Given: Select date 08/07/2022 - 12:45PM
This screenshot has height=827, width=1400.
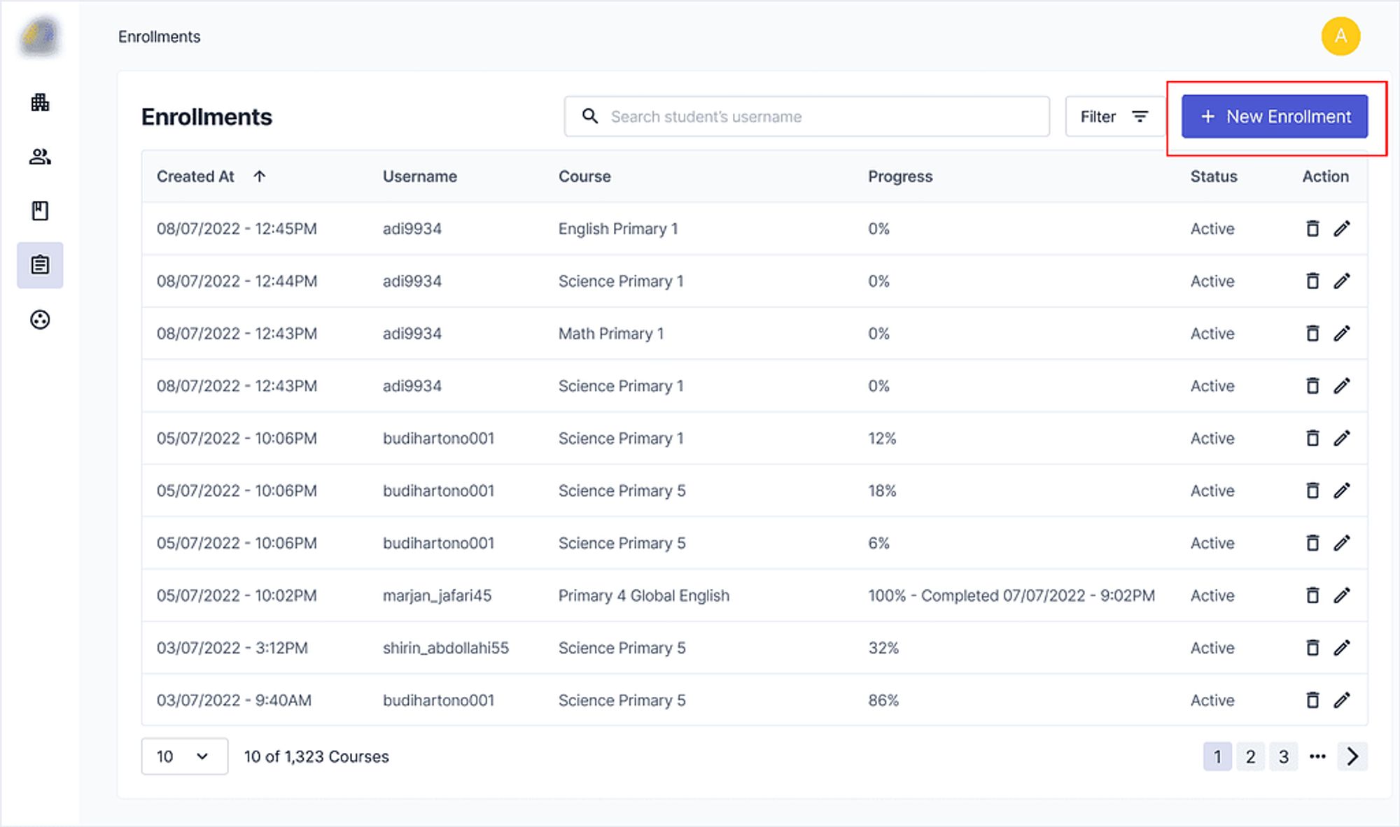Looking at the screenshot, I should click(x=237, y=228).
